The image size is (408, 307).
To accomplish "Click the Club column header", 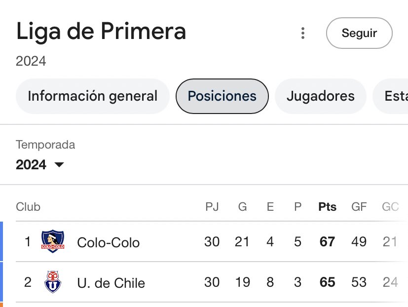I will point(28,207).
